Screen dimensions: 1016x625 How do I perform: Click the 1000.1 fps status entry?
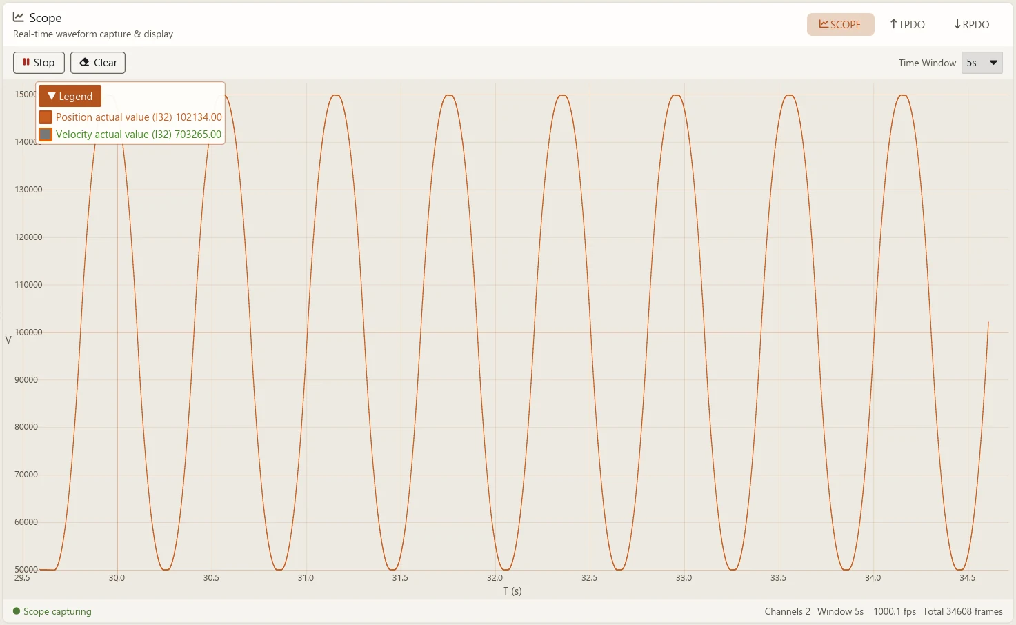pos(895,611)
